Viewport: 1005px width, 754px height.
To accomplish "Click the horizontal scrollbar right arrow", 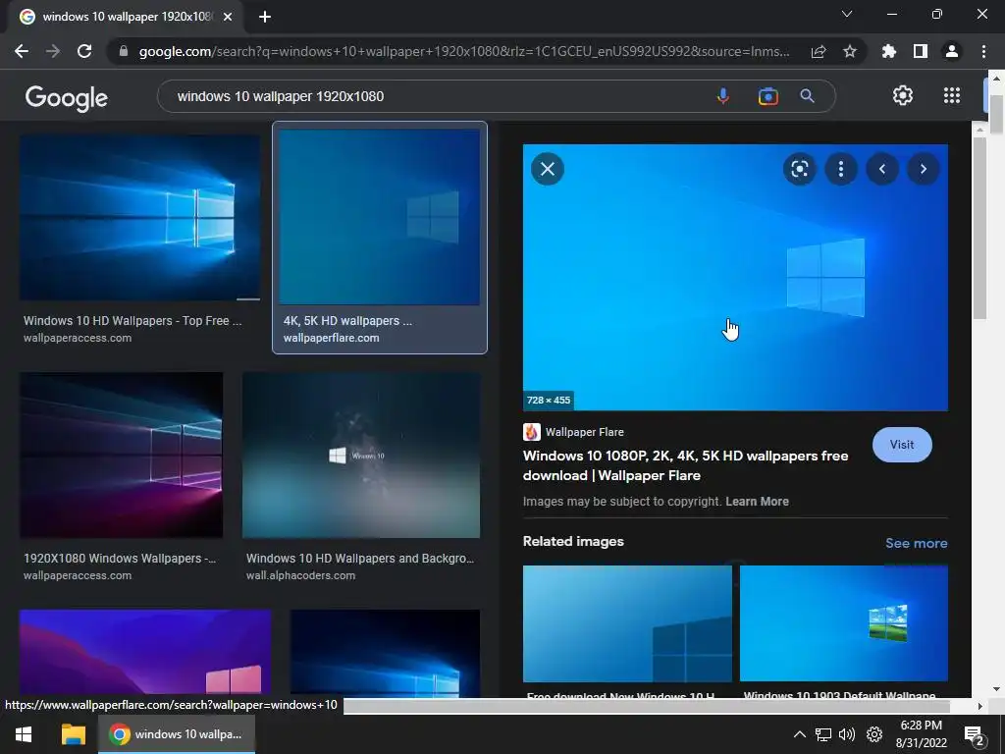I will point(979,706).
